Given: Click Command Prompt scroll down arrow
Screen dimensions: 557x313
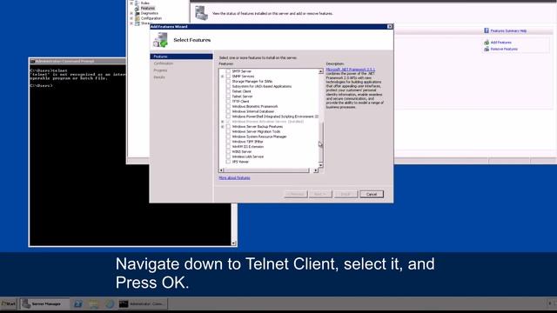Looking at the screenshot, I should pos(234,243).
